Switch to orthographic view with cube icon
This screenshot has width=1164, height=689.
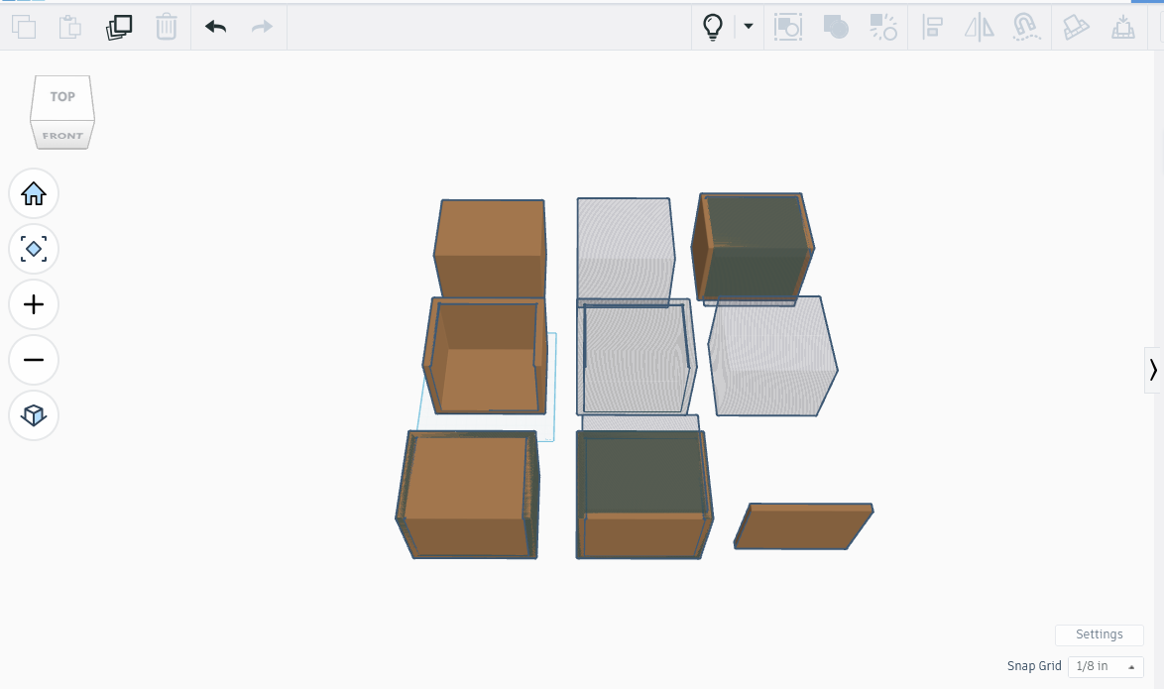point(34,415)
